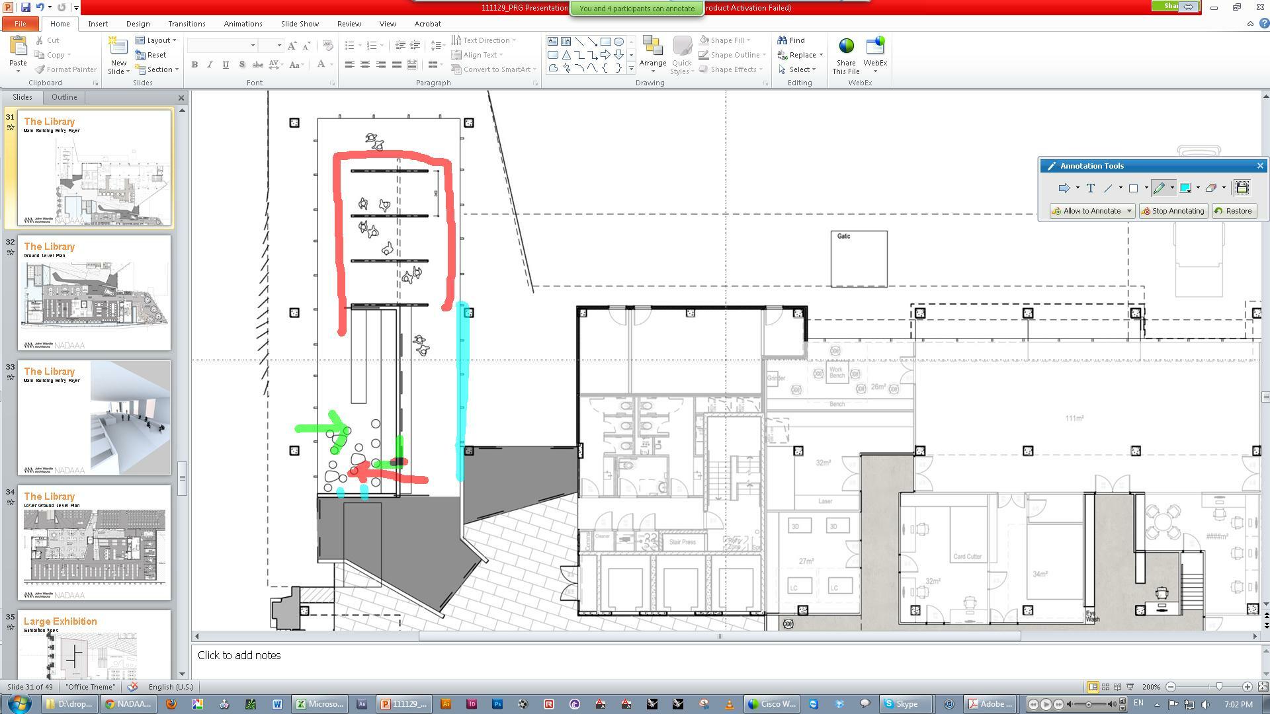This screenshot has width=1270, height=714.
Task: Select the rectangle annotation tool
Action: (1133, 188)
